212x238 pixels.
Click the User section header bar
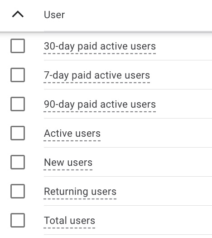(x=106, y=15)
